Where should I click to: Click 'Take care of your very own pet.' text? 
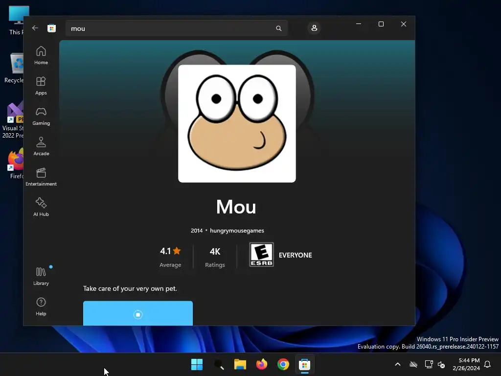pyautogui.click(x=130, y=289)
